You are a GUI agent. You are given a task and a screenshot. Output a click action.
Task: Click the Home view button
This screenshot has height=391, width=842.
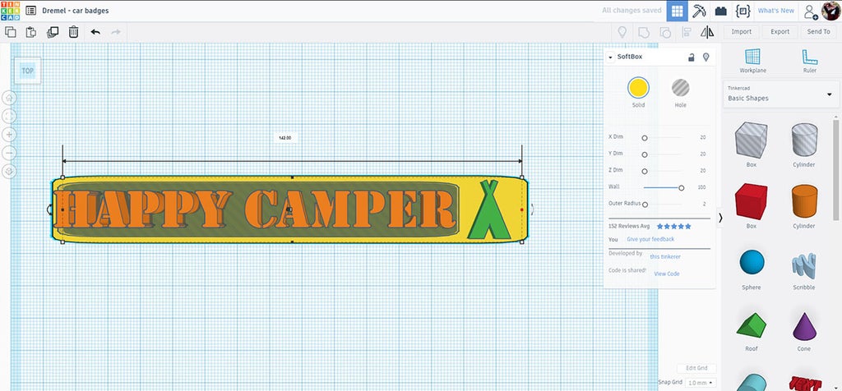click(9, 98)
